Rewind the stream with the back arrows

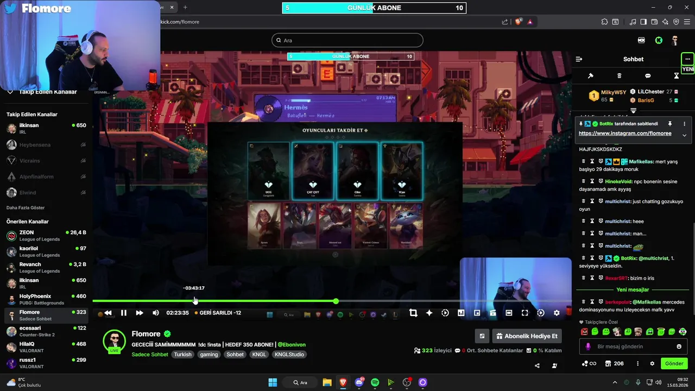coord(108,313)
